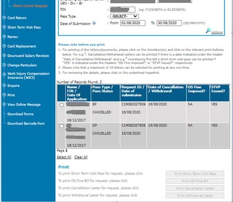Expand the Renew menu node
This screenshot has width=233, height=202.
tap(4, 36)
